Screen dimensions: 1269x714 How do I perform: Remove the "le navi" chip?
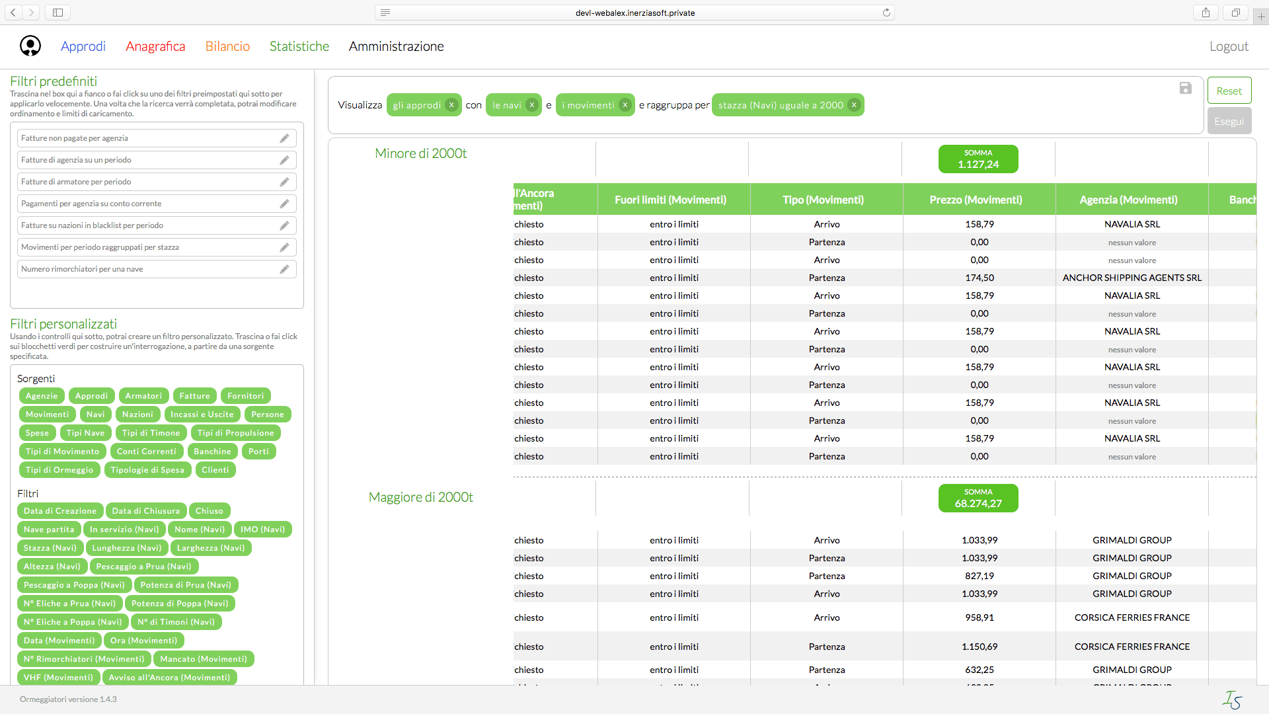531,104
